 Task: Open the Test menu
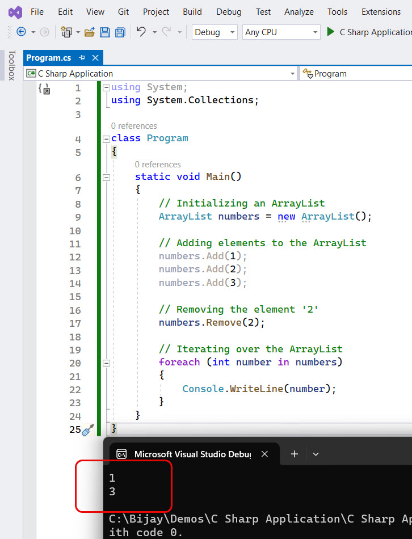[x=263, y=12]
